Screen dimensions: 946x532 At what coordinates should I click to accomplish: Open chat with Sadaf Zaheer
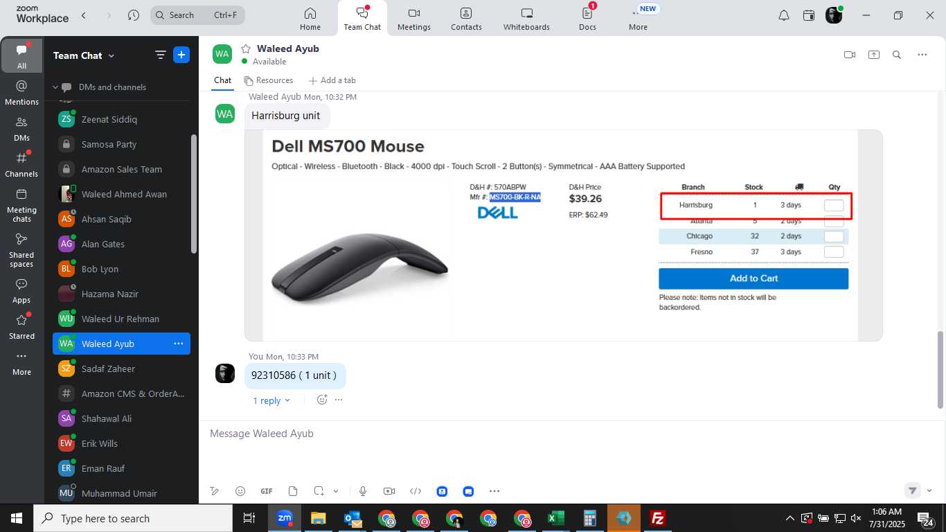121,369
